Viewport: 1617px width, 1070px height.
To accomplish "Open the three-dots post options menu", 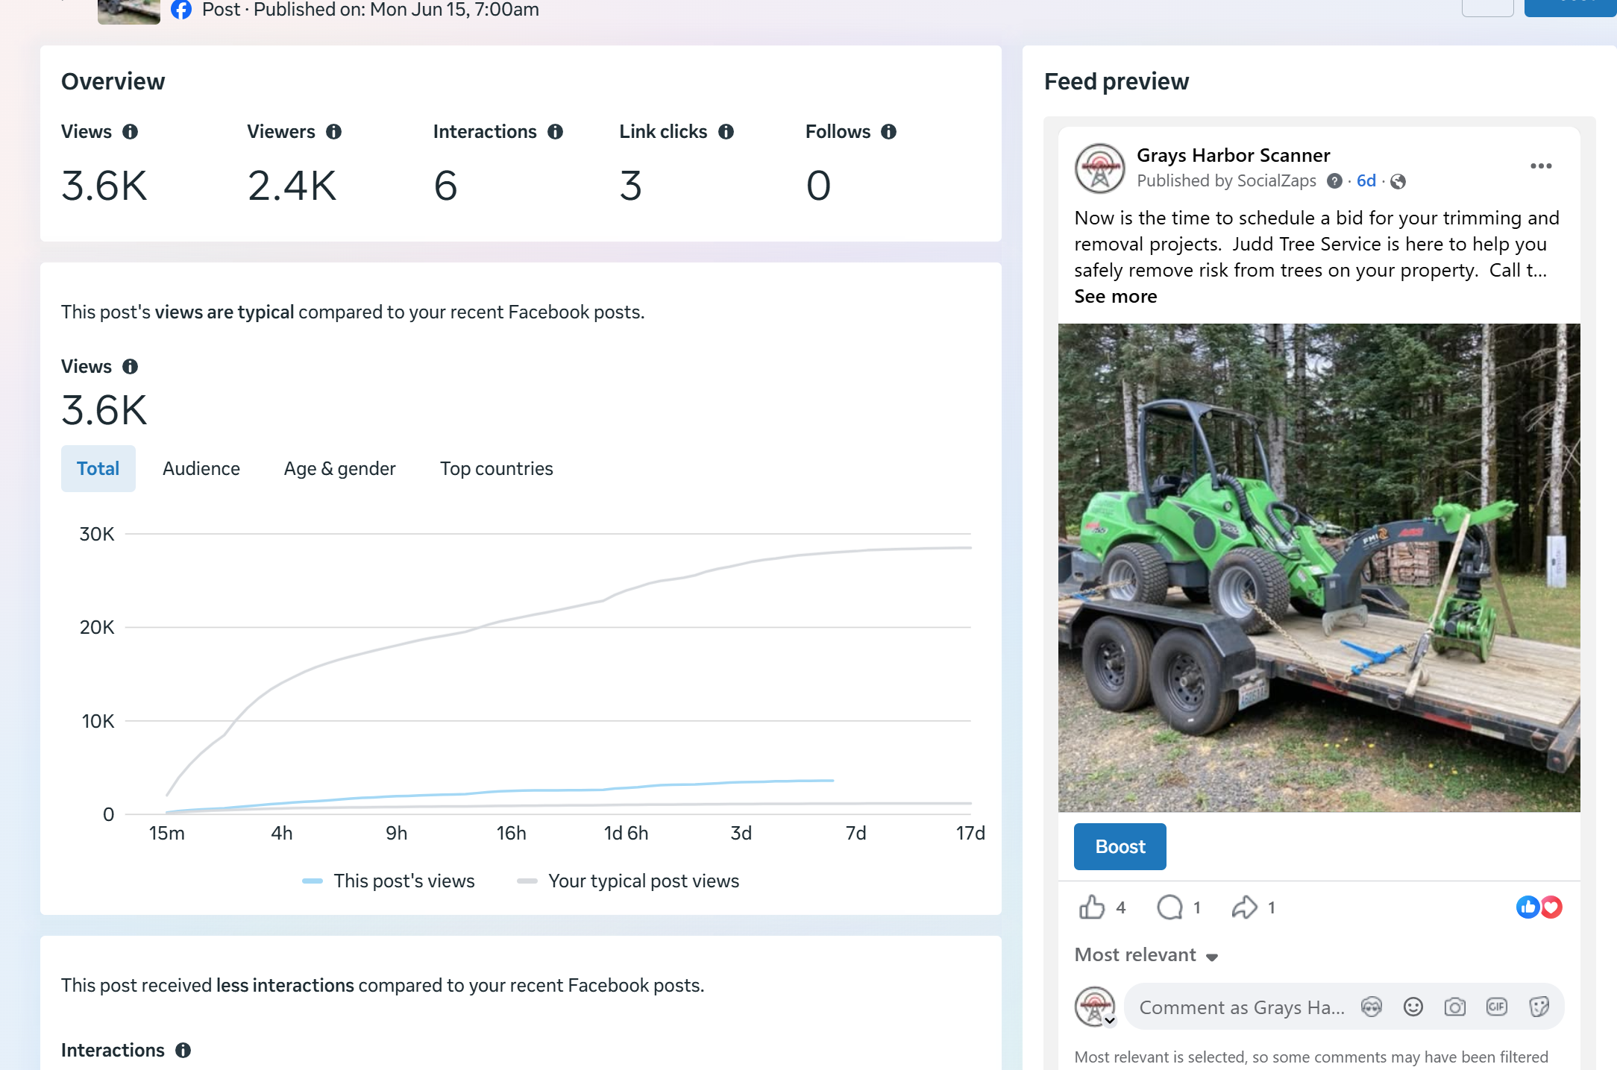I will [1541, 166].
